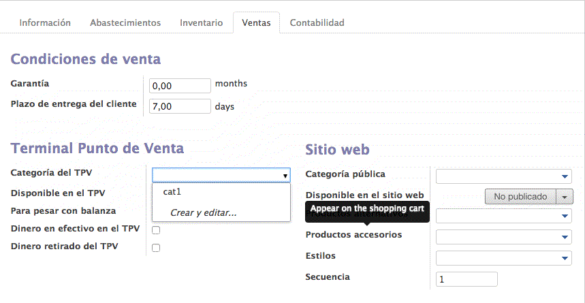Open the dropdown arrow beside the shopping cart tooltip
585x303 pixels.
[x=565, y=217]
